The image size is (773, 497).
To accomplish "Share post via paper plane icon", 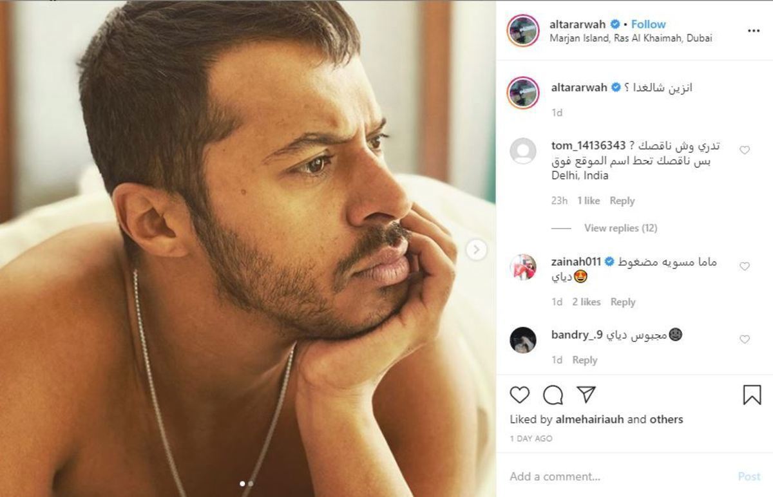I will click(x=586, y=395).
